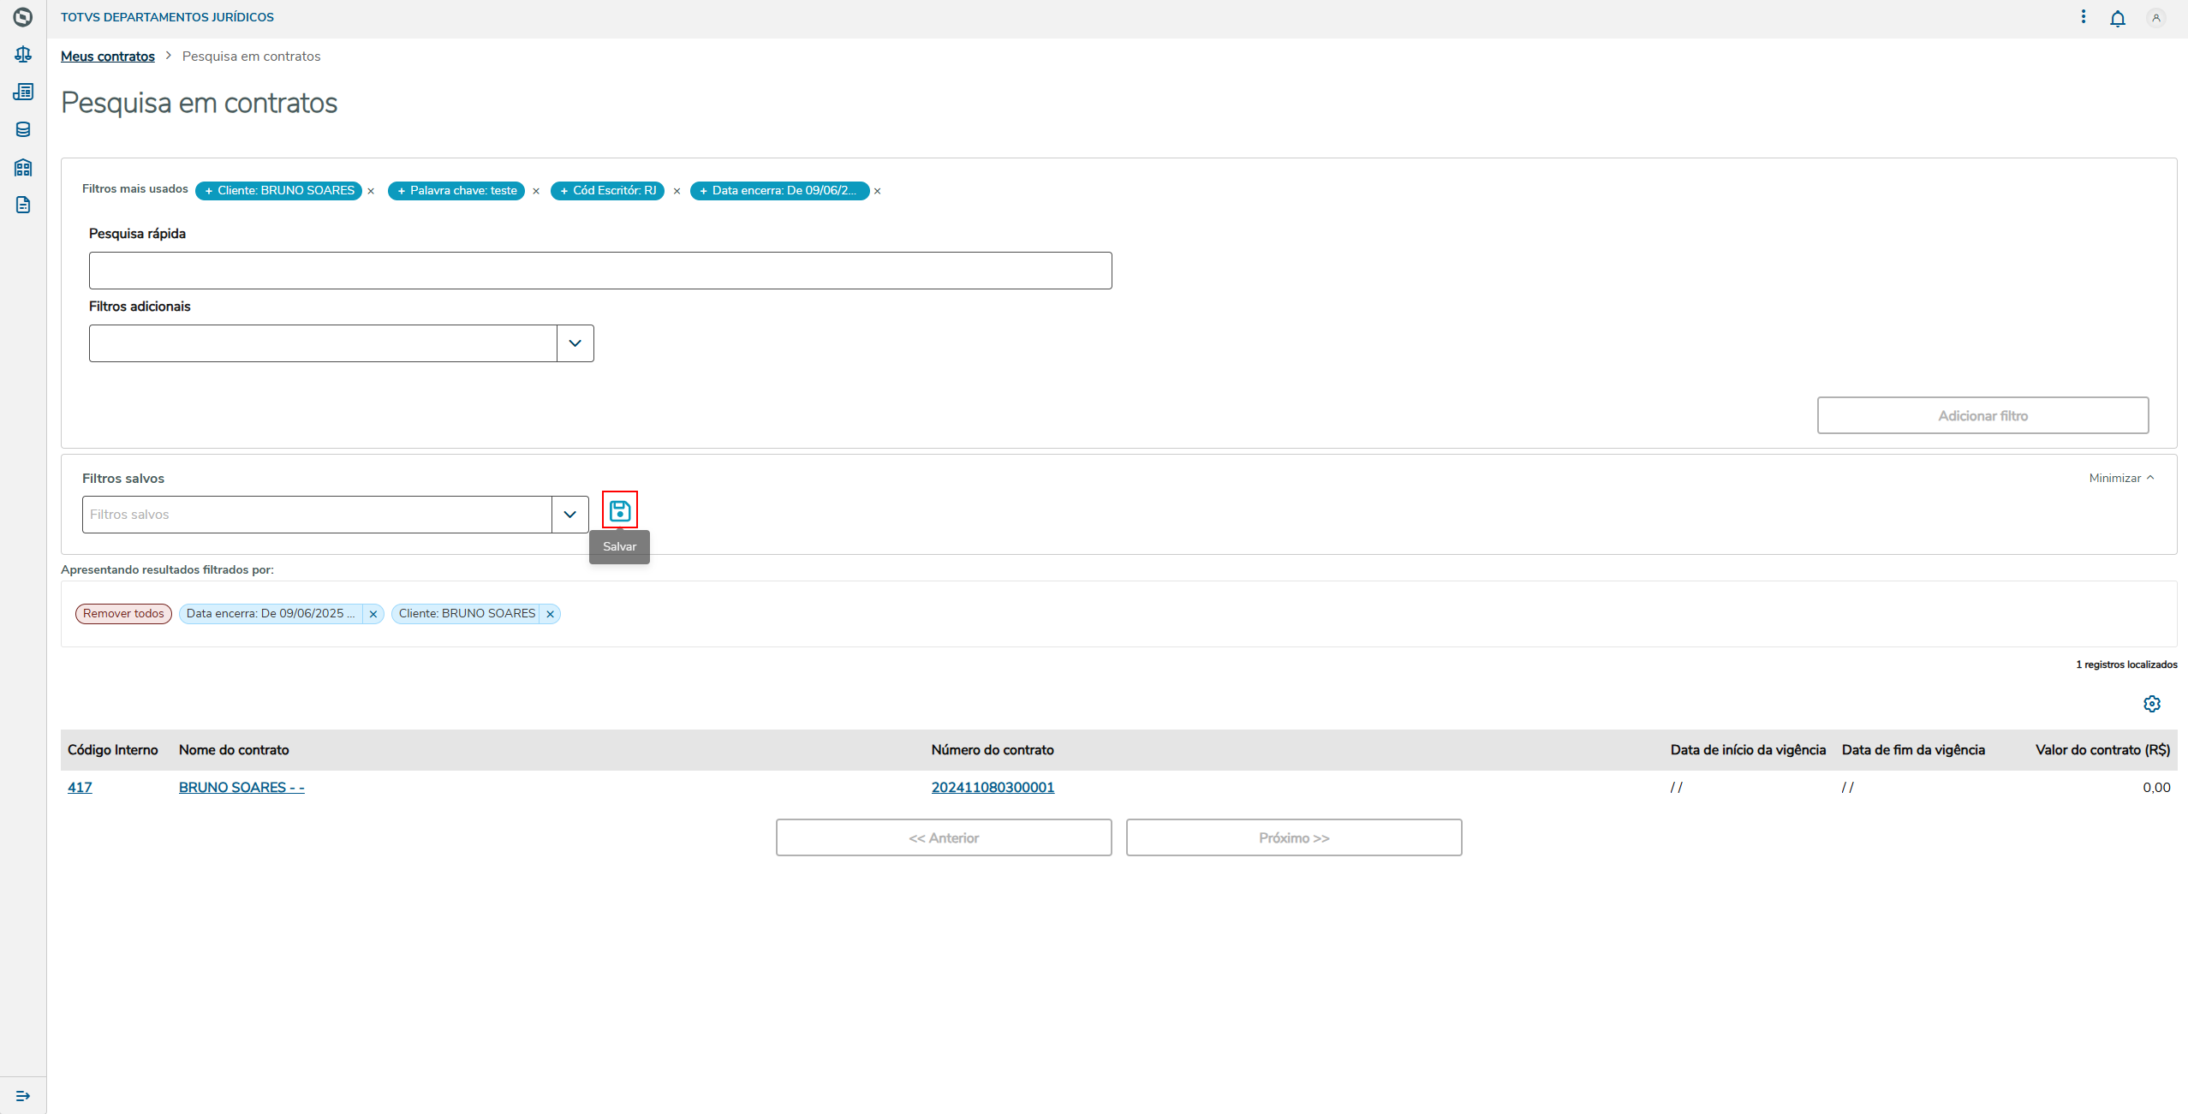Go to Meus contratos breadcrumb
This screenshot has height=1114, width=2188.
click(x=108, y=57)
